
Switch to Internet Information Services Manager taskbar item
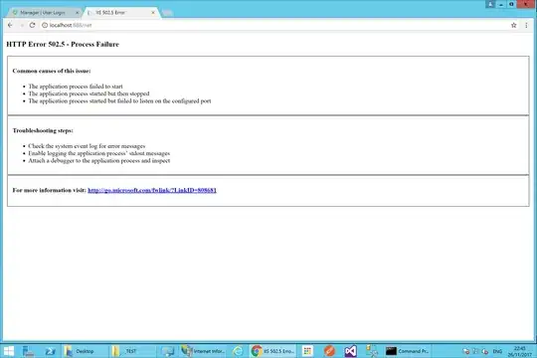coord(204,351)
